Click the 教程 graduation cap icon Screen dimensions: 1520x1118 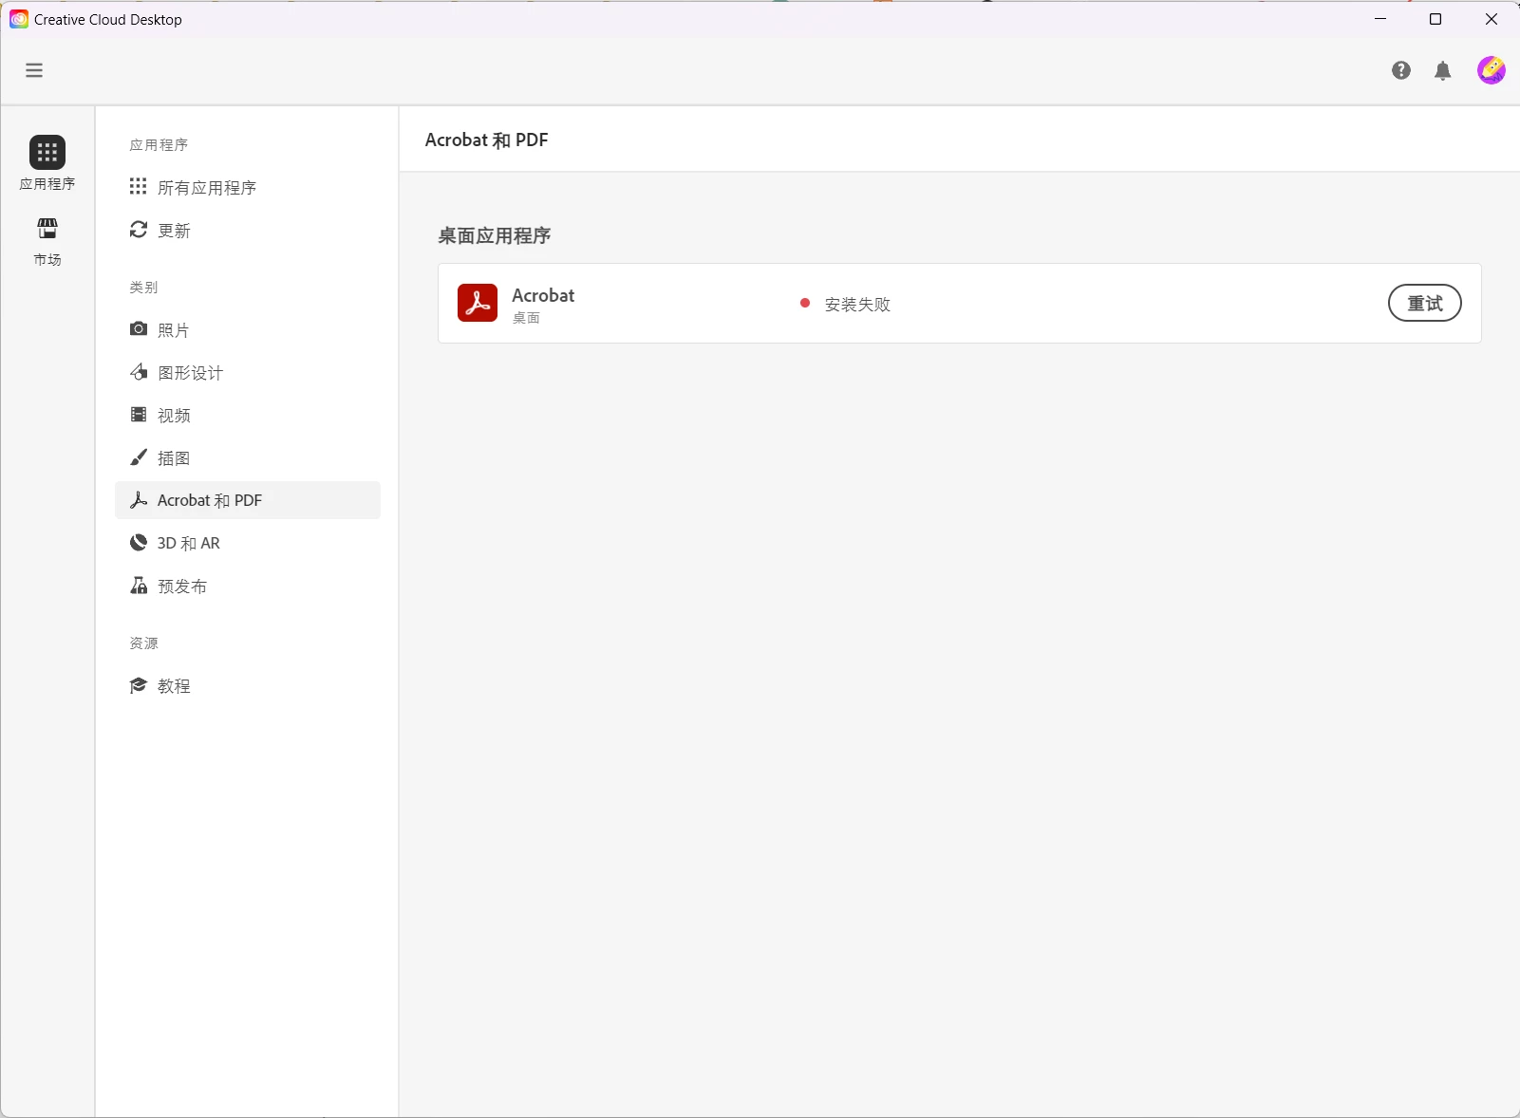click(139, 685)
